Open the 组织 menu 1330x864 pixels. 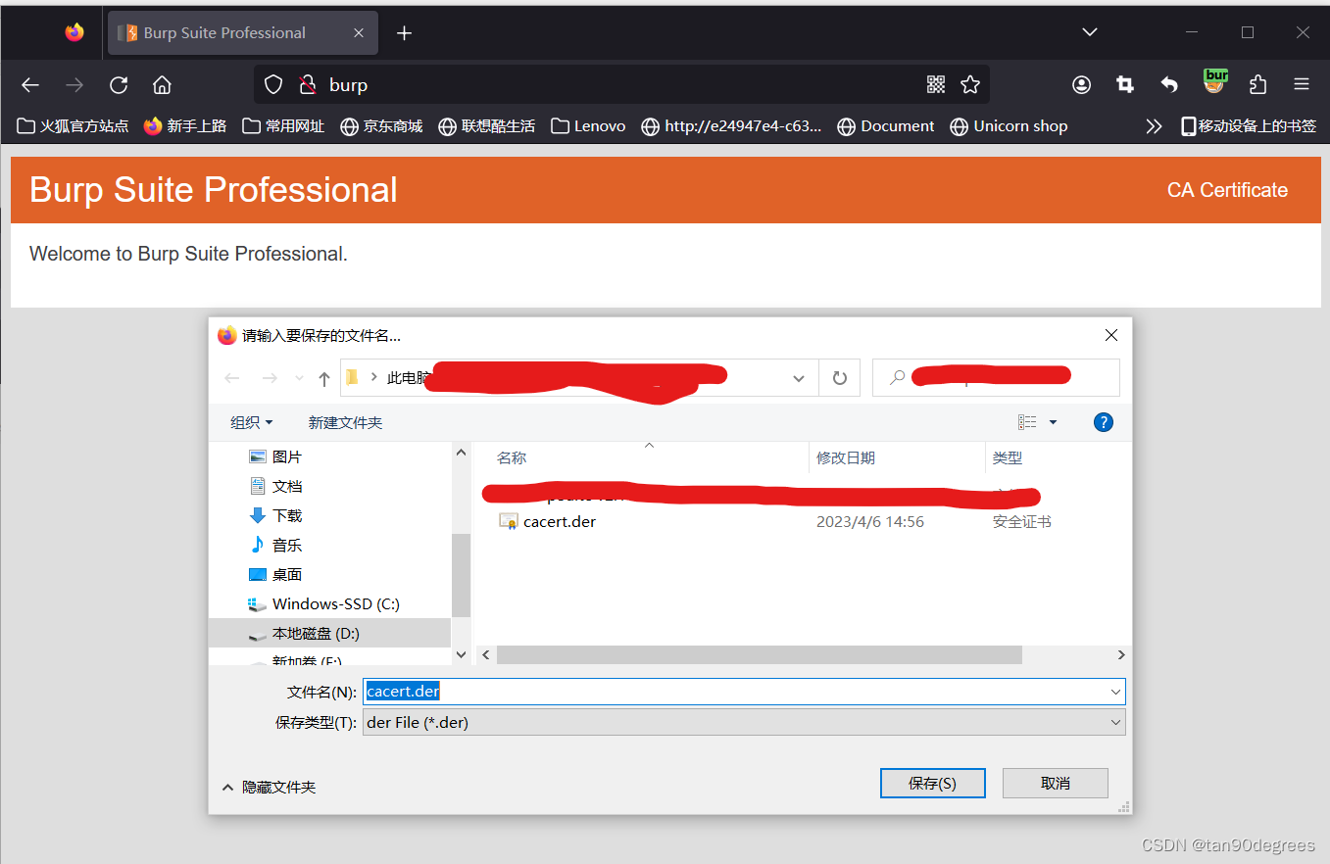(x=252, y=422)
